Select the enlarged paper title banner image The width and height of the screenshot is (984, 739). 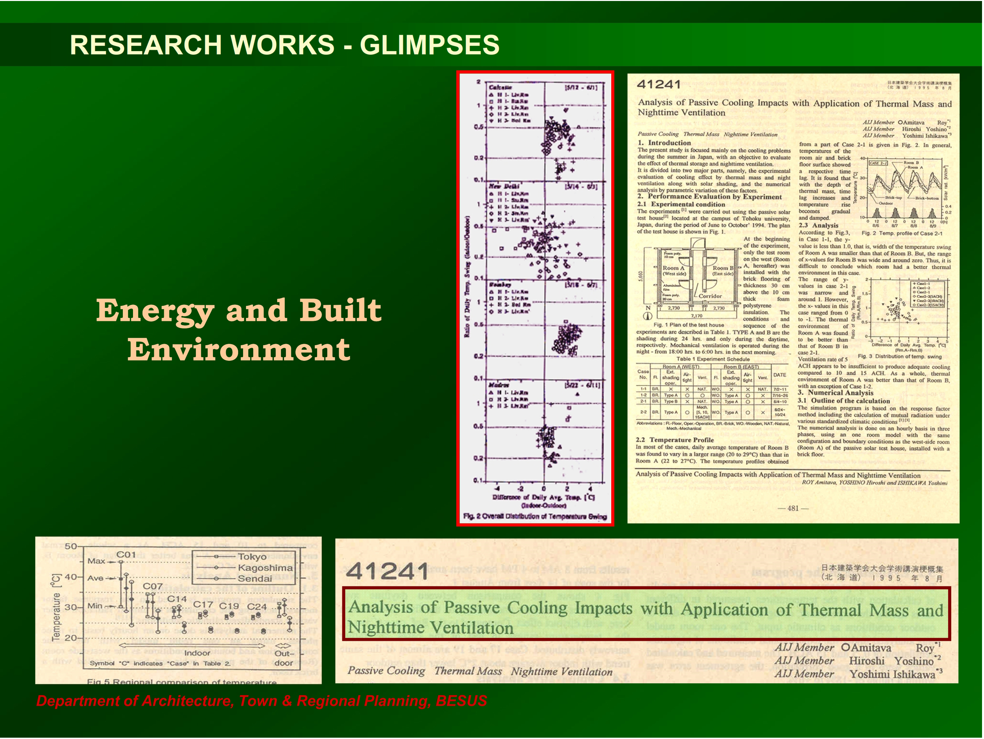647,611
